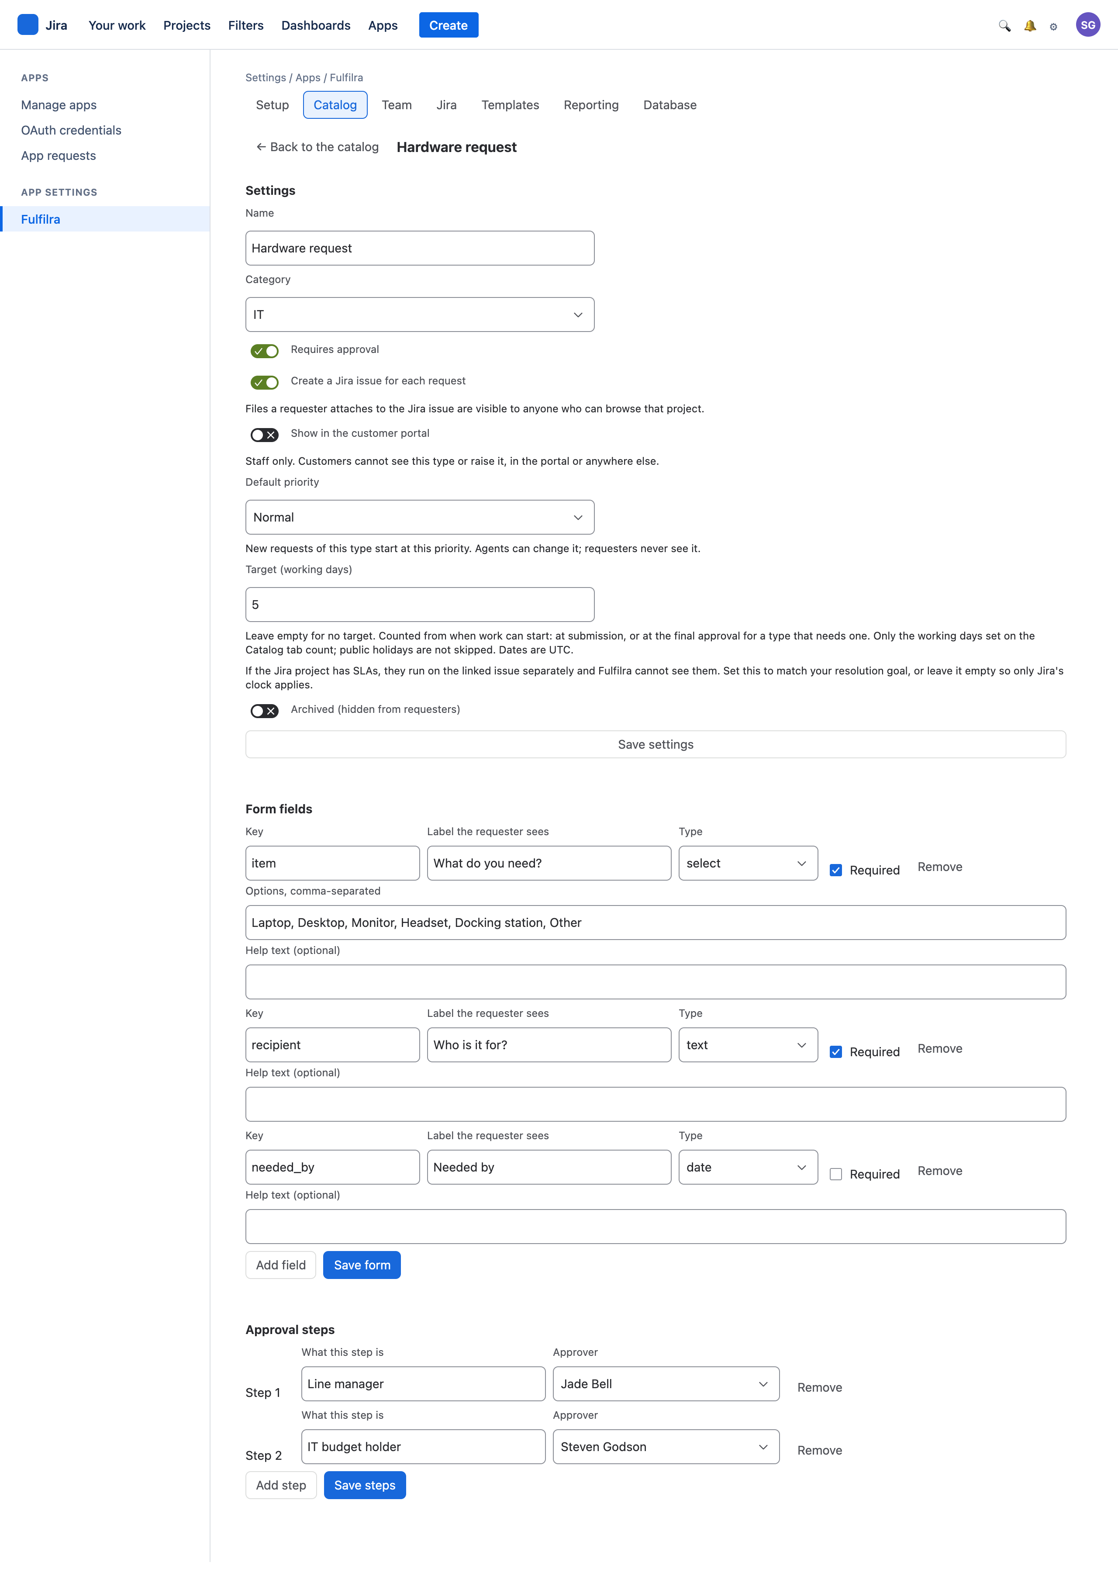Open notifications bell icon
The height and width of the screenshot is (1583, 1118).
coord(1030,25)
